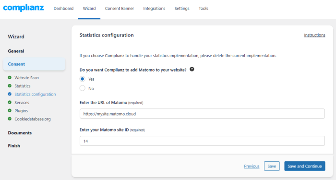Click the 'Enter your Matomo site ID' label
The height and width of the screenshot is (180, 336).
coord(104,130)
